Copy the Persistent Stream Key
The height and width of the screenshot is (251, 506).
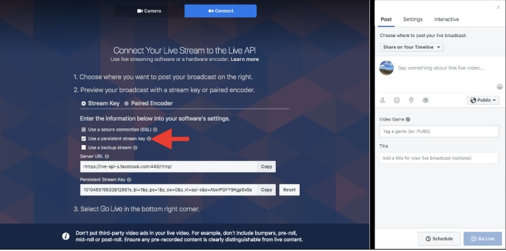(x=267, y=190)
